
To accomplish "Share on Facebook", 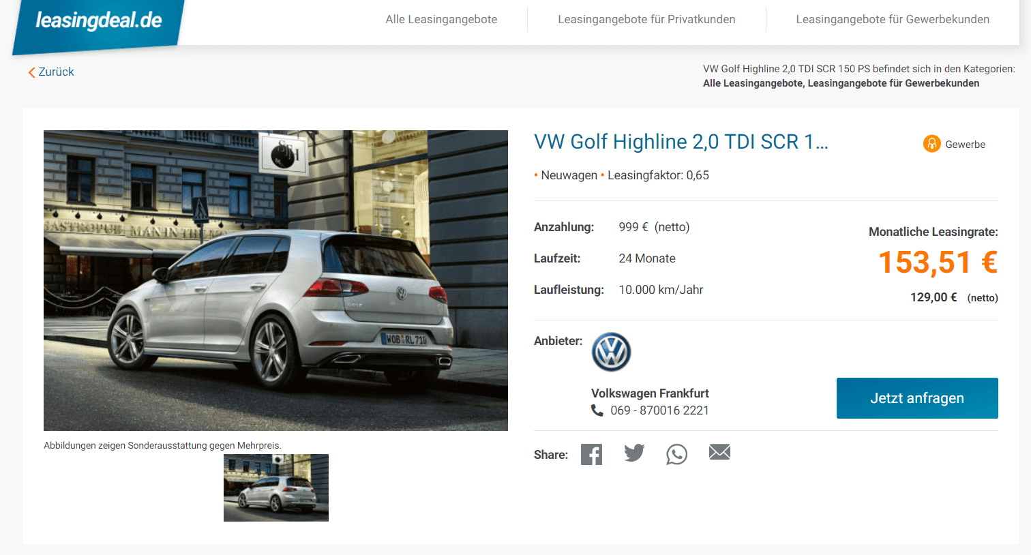I will click(x=591, y=454).
